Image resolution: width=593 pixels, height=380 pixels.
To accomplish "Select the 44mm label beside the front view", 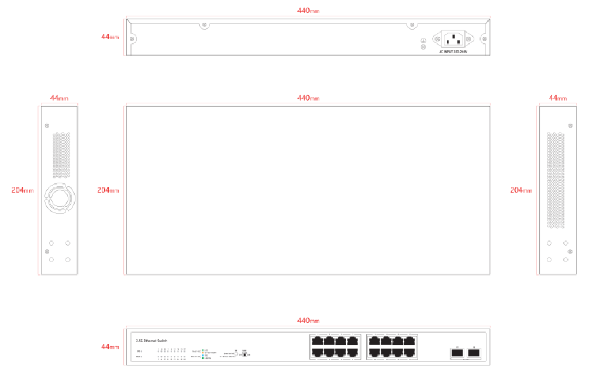I will tap(110, 347).
